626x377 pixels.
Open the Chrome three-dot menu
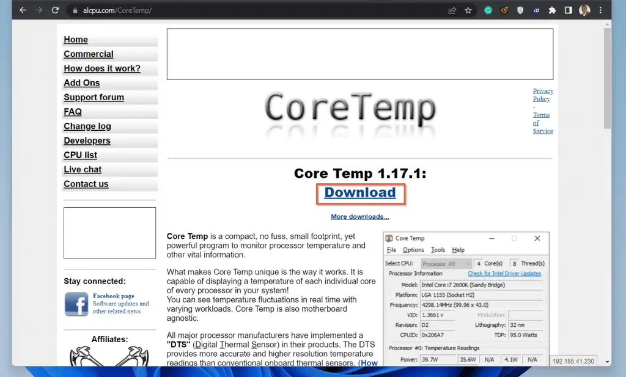(x=602, y=10)
